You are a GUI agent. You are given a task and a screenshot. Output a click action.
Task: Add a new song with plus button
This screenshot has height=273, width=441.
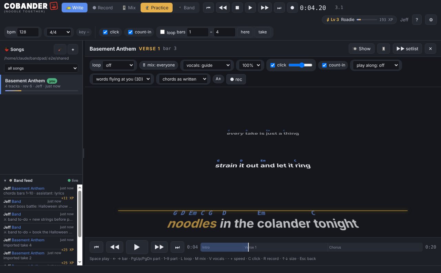[73, 49]
